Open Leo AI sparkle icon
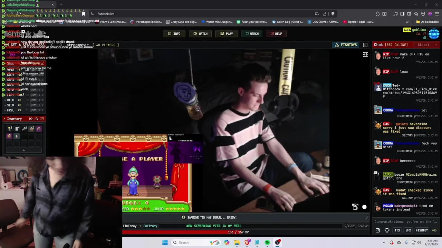Viewport: 442px width, 248px height. click(416, 14)
